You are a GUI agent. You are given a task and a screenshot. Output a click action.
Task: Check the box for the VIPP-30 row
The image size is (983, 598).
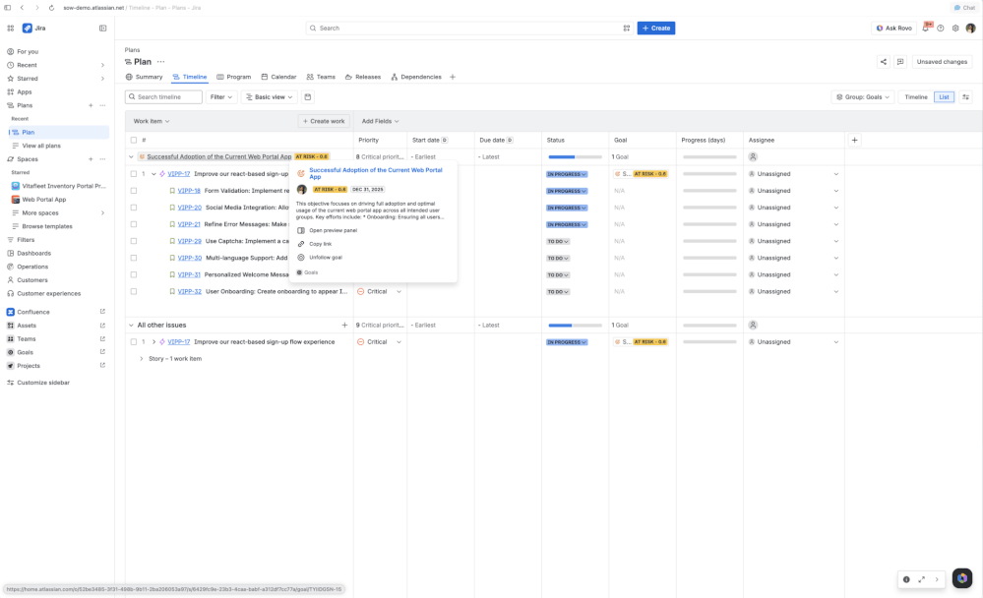point(134,258)
